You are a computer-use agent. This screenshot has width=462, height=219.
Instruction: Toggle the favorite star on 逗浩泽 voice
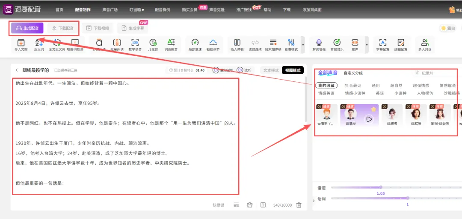pos(373,109)
